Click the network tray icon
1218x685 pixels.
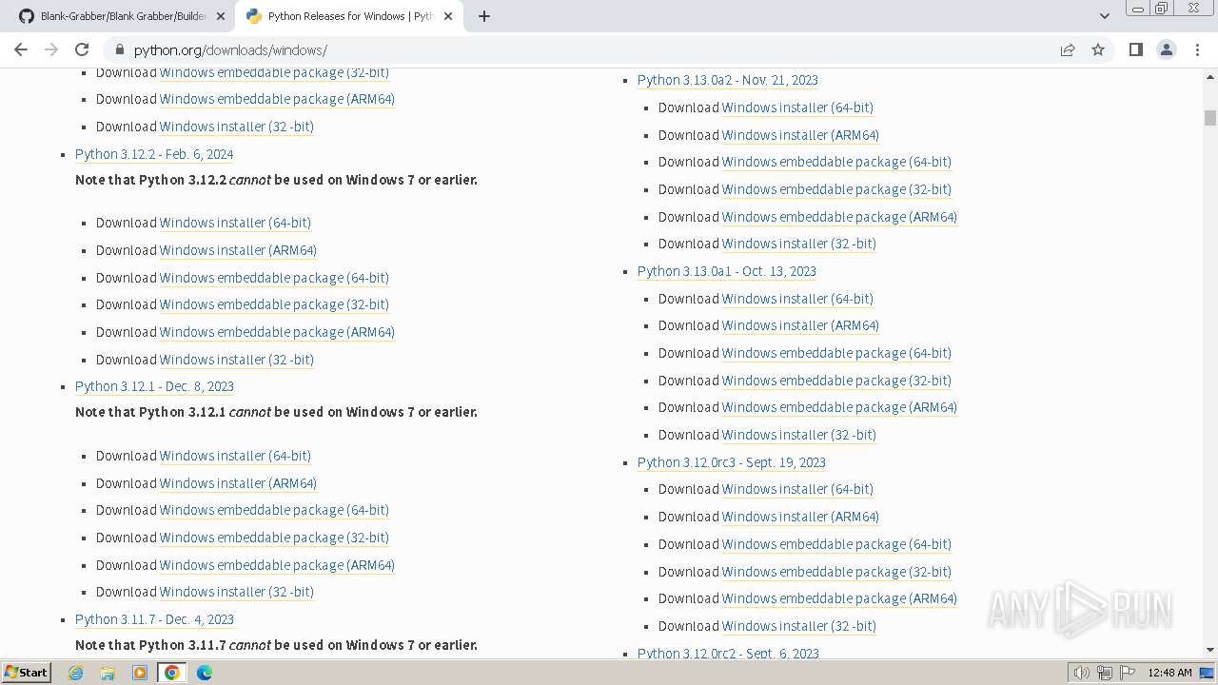pos(1105,673)
